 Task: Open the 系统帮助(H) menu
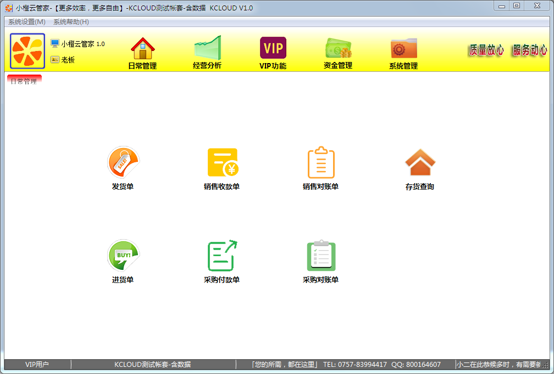[71, 22]
